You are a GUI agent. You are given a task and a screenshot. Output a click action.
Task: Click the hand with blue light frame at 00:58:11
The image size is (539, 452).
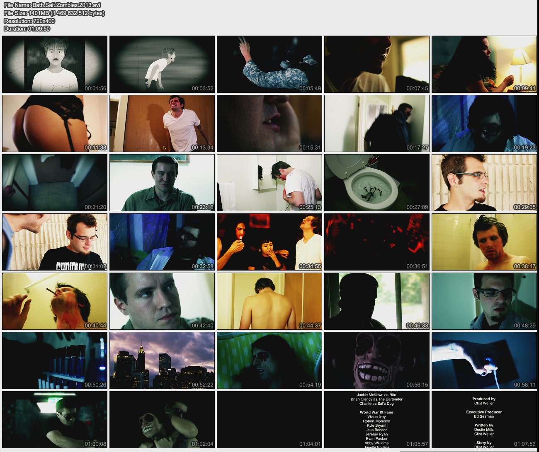[x=484, y=360]
